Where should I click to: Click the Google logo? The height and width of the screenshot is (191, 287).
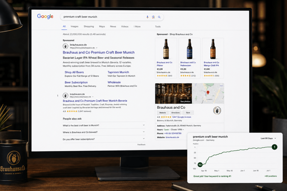45,16
